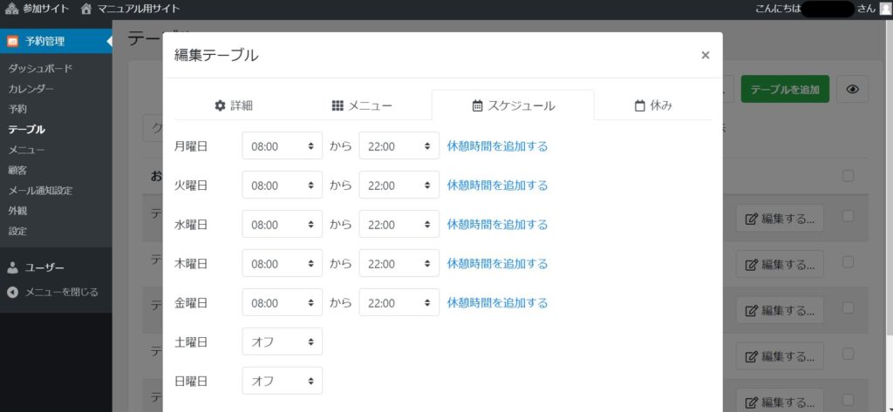This screenshot has width=893, height=412.
Task: Add break time for 火曜日
Action: (497, 186)
